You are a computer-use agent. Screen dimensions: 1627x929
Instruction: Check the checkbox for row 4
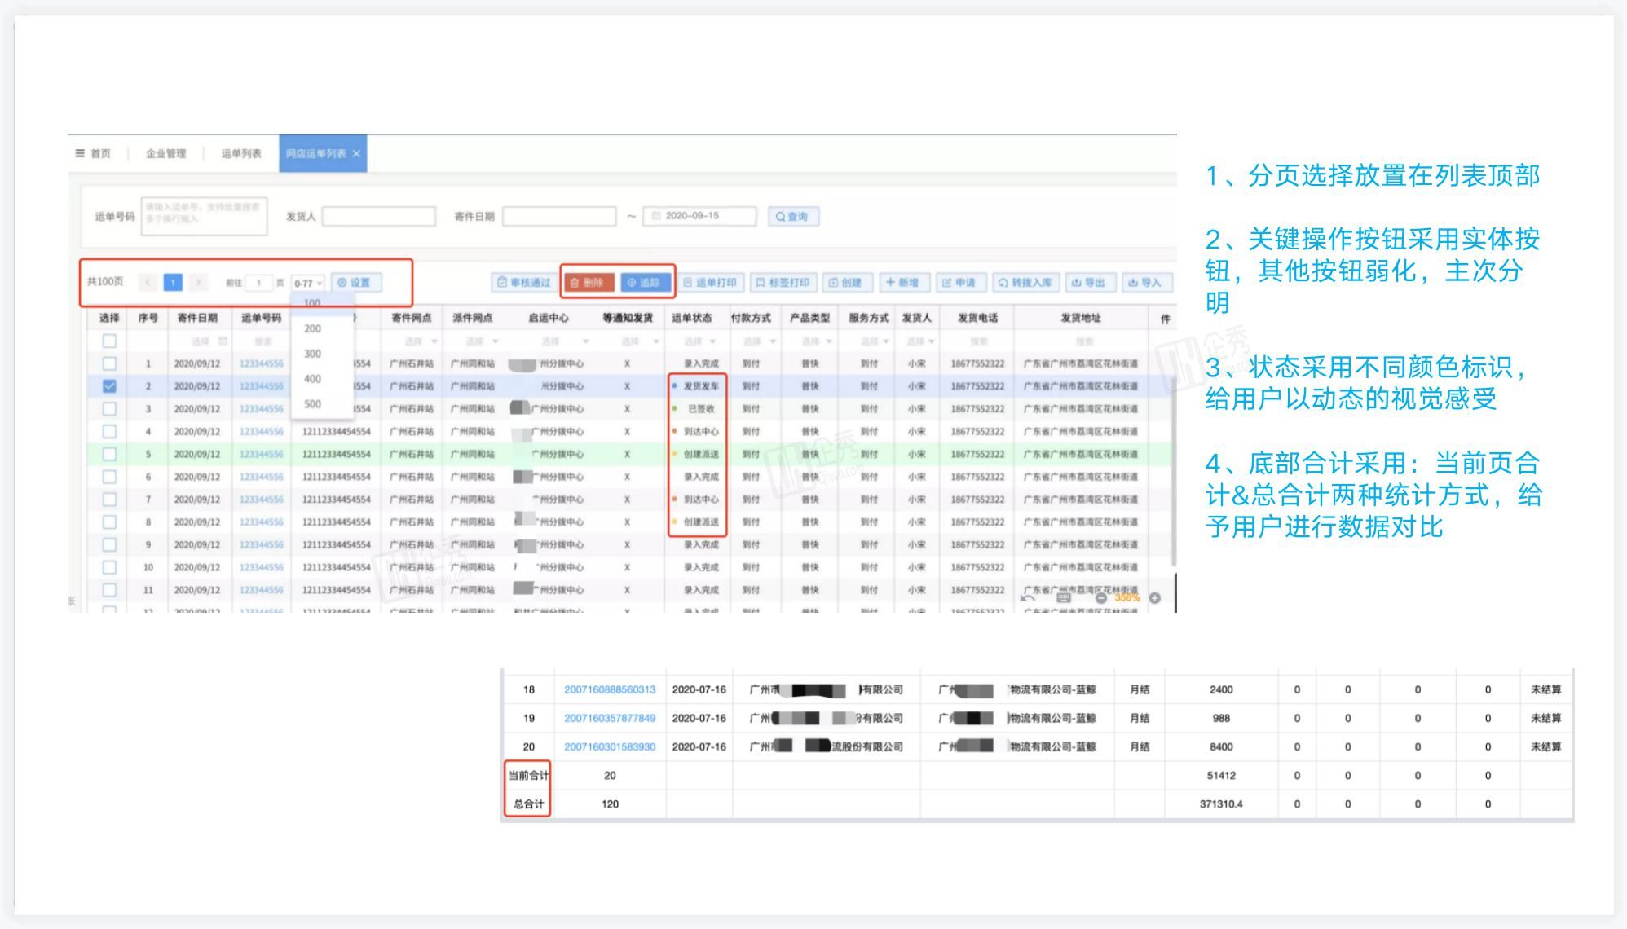tap(109, 431)
